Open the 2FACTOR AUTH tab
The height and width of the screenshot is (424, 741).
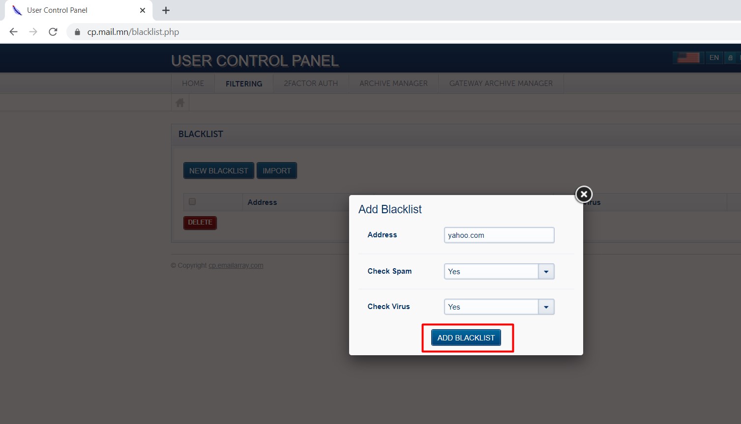pyautogui.click(x=311, y=84)
